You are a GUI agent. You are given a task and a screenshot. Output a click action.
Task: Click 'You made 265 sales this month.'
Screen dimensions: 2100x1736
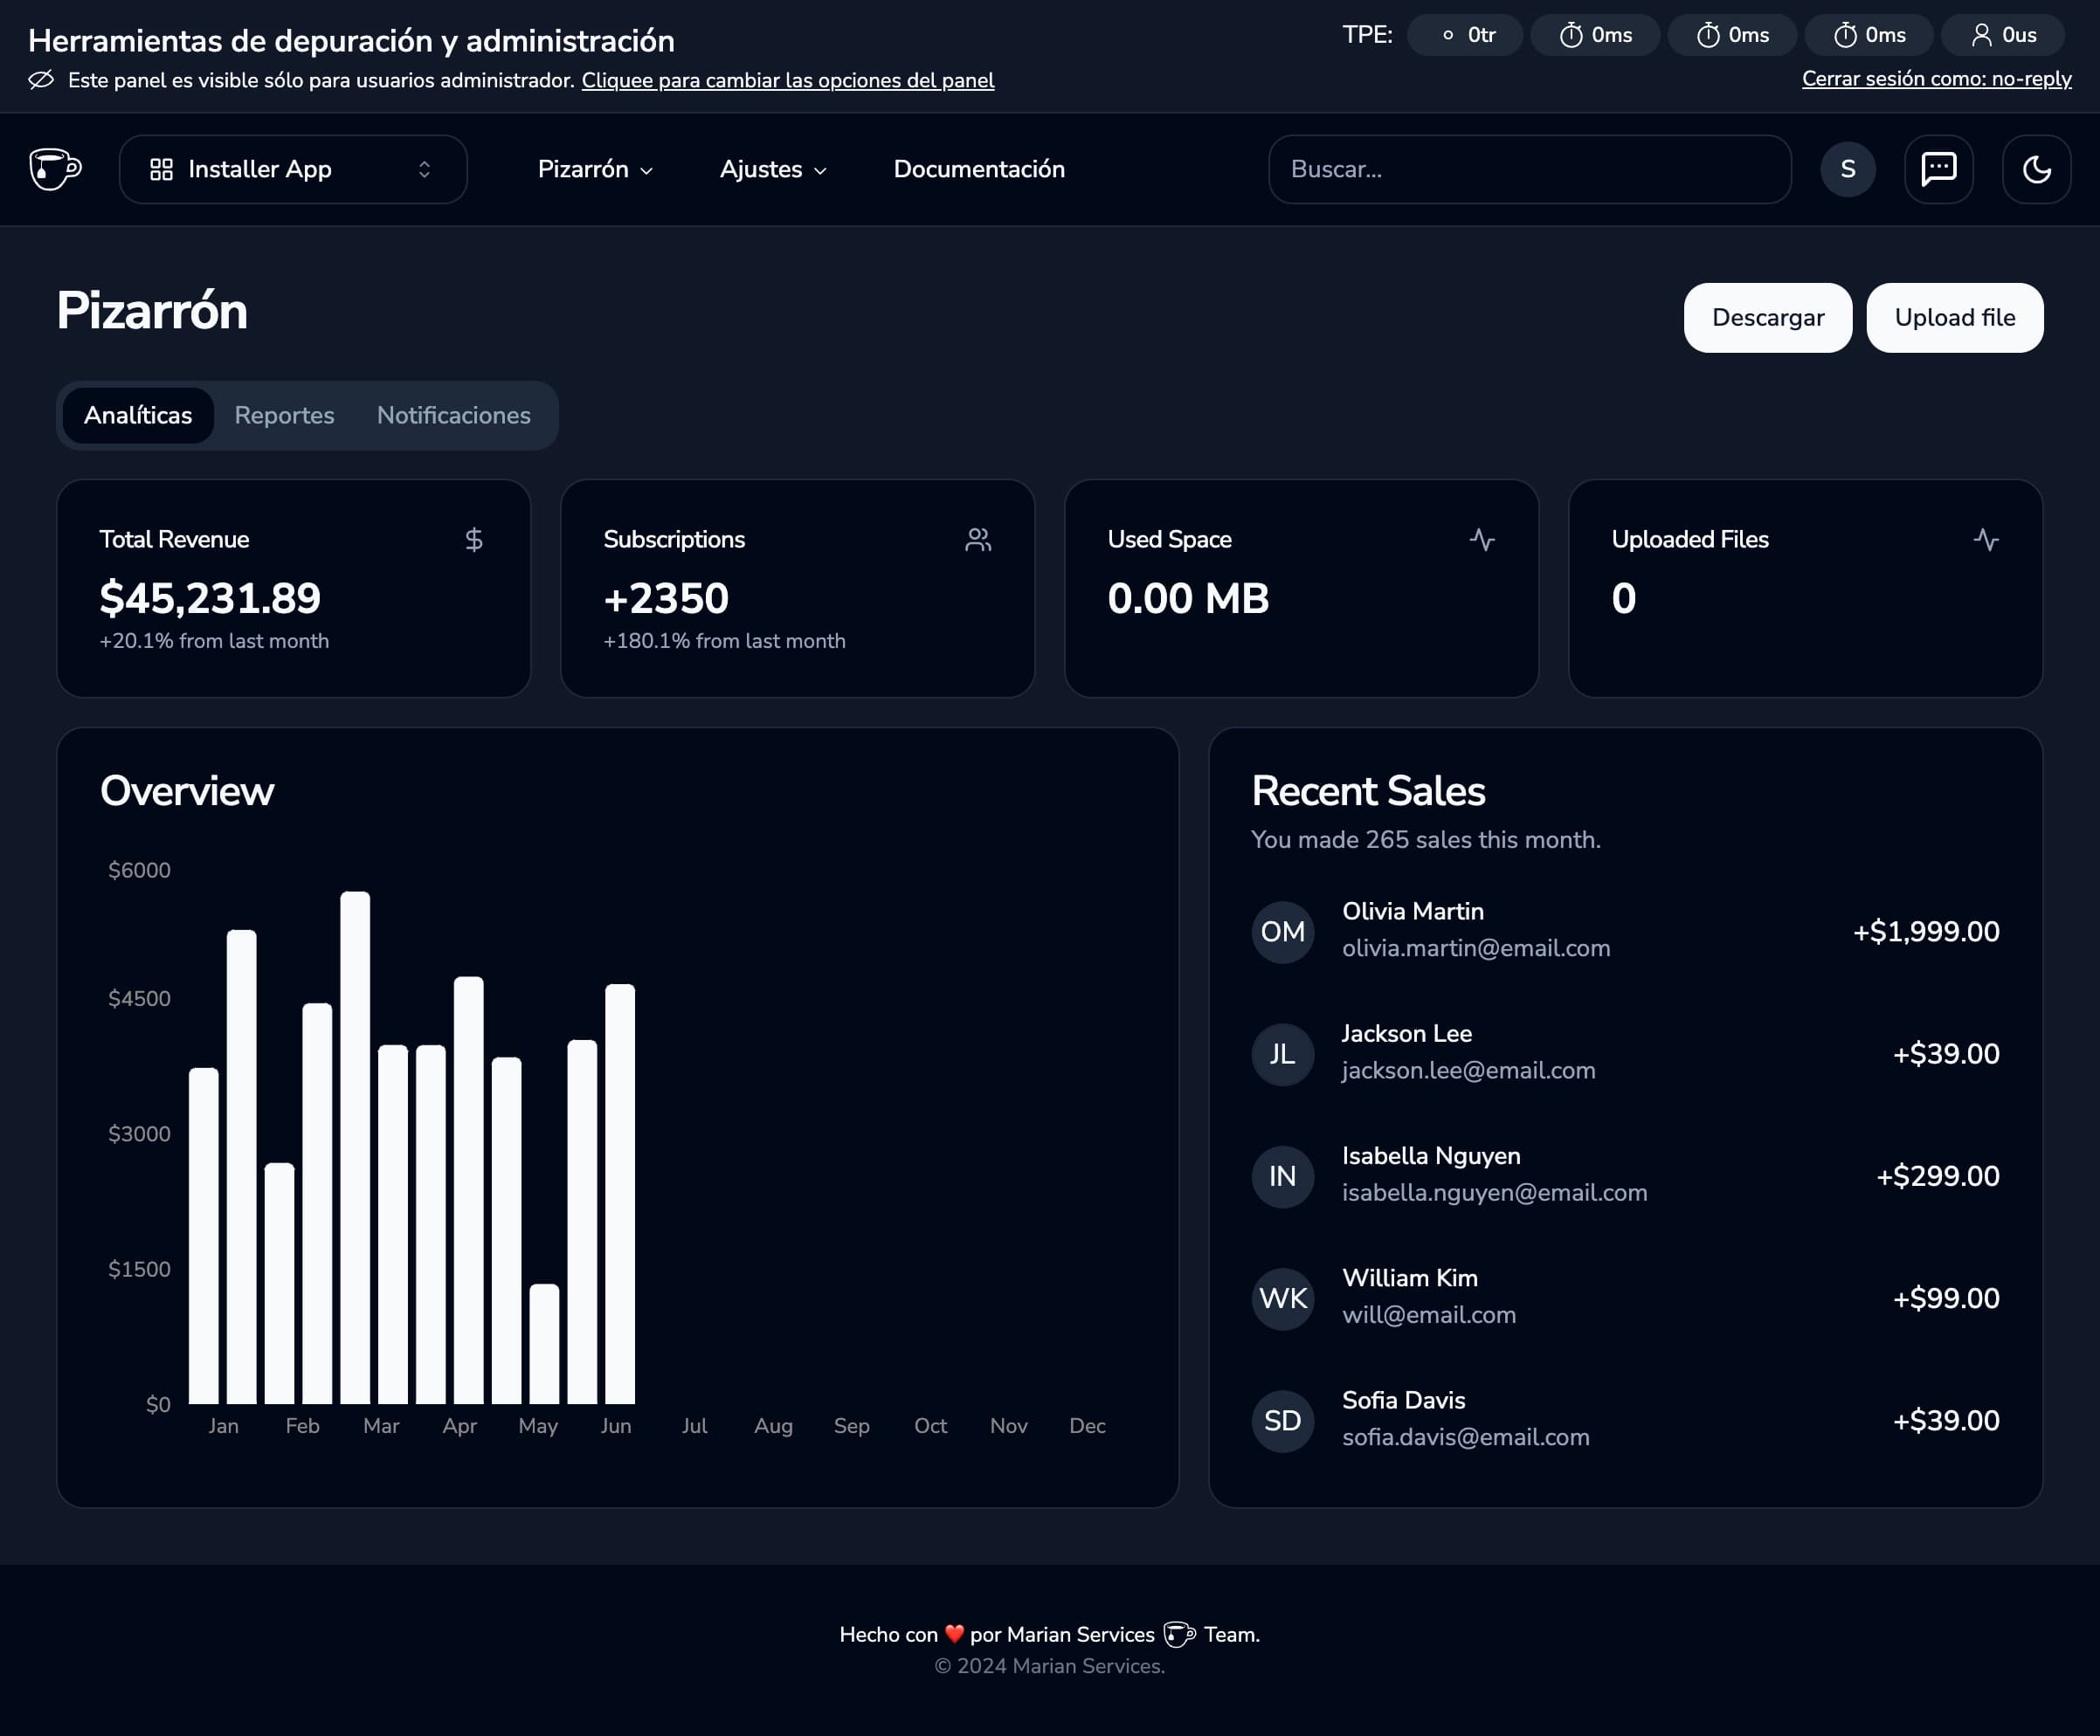tap(1425, 839)
